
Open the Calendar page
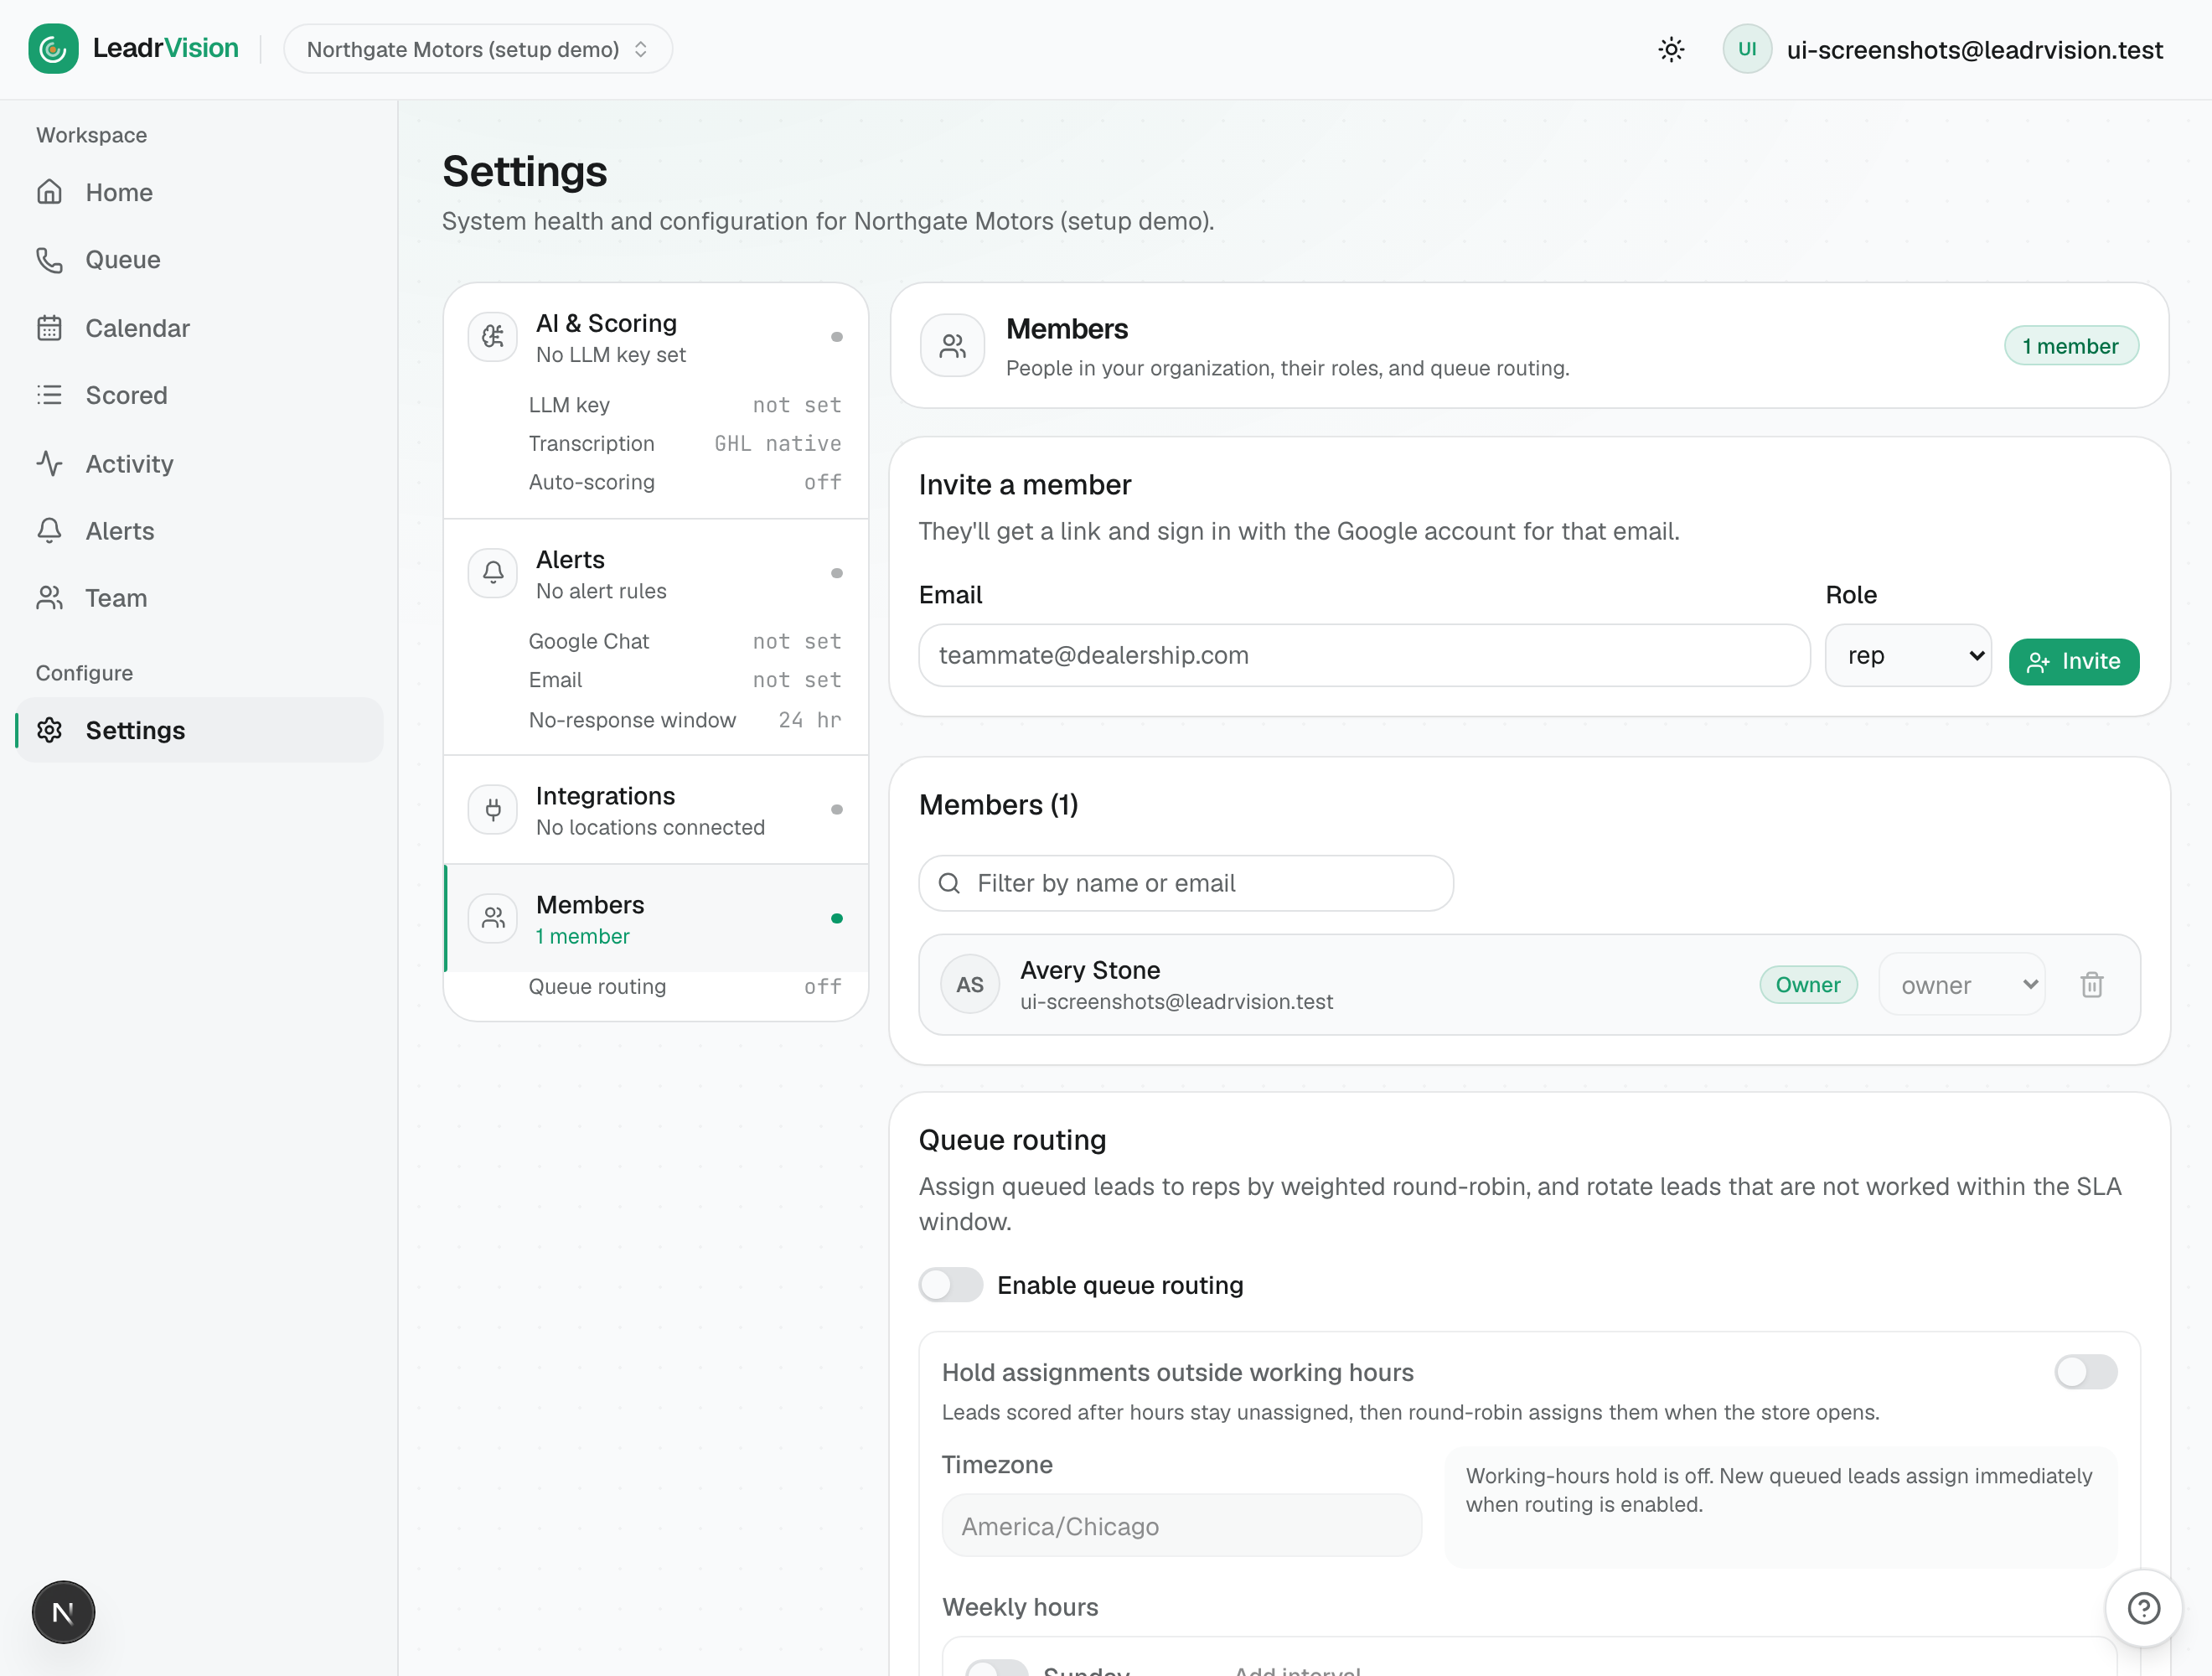(199, 328)
